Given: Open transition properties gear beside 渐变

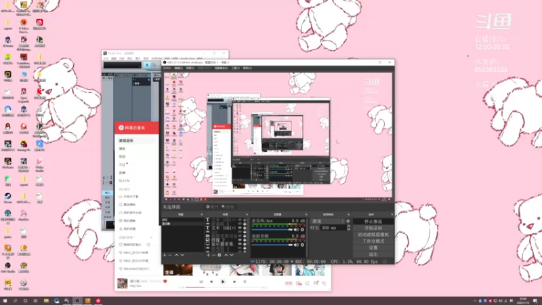Looking at the screenshot, I should 348,222.
